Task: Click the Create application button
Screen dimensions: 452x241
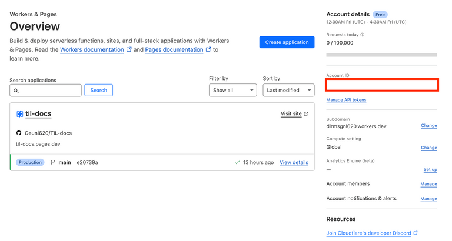Action: tap(287, 42)
